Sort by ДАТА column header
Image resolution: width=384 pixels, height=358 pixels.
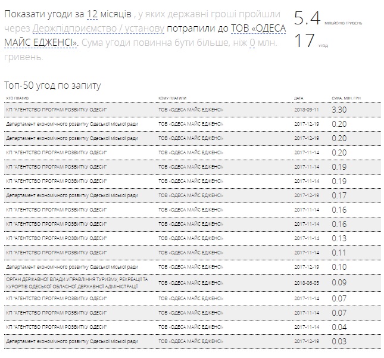coord(299,98)
